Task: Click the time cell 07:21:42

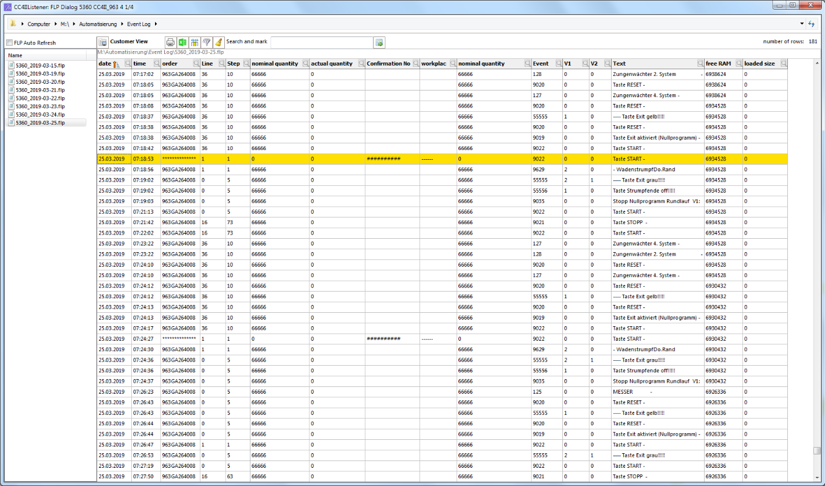Action: [x=146, y=222]
